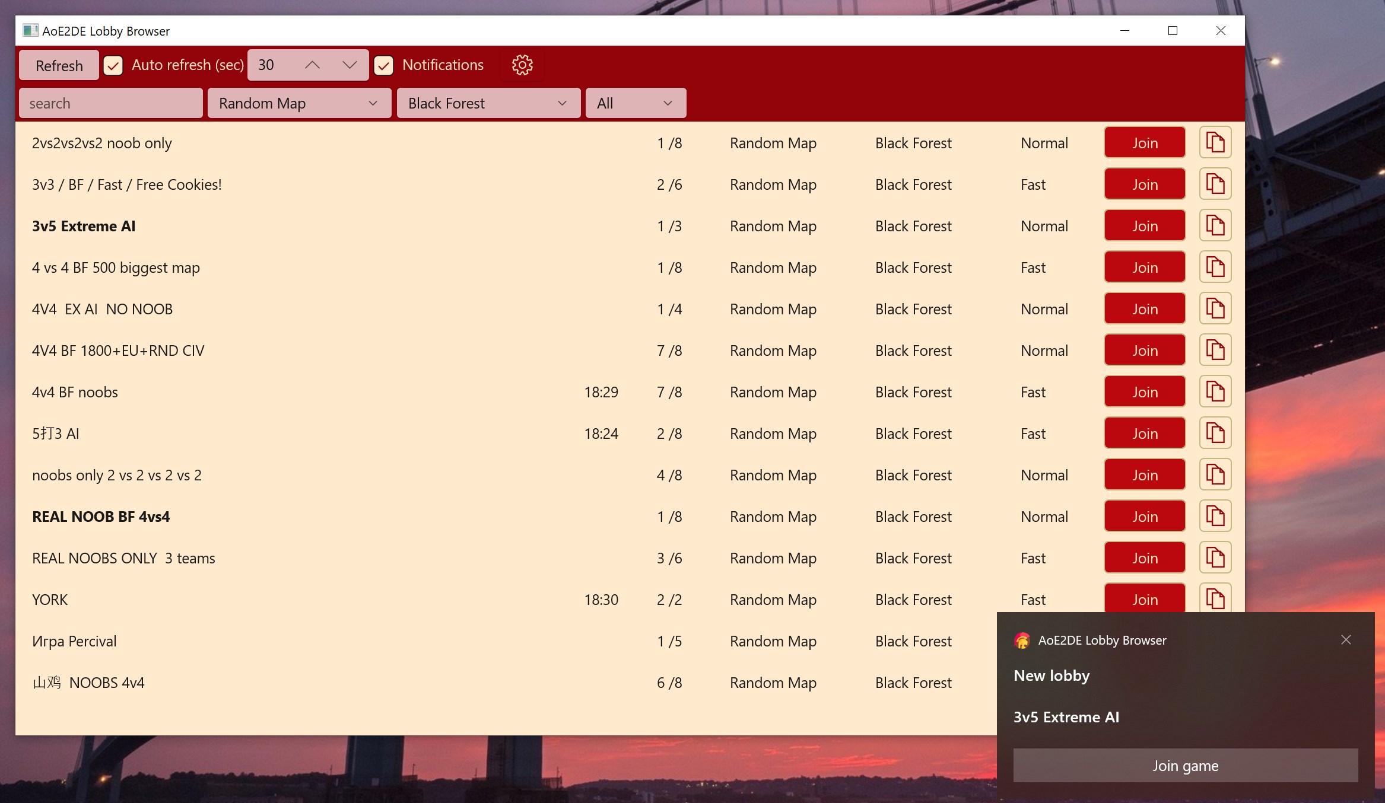
Task: Open settings via the gear icon
Action: click(522, 65)
